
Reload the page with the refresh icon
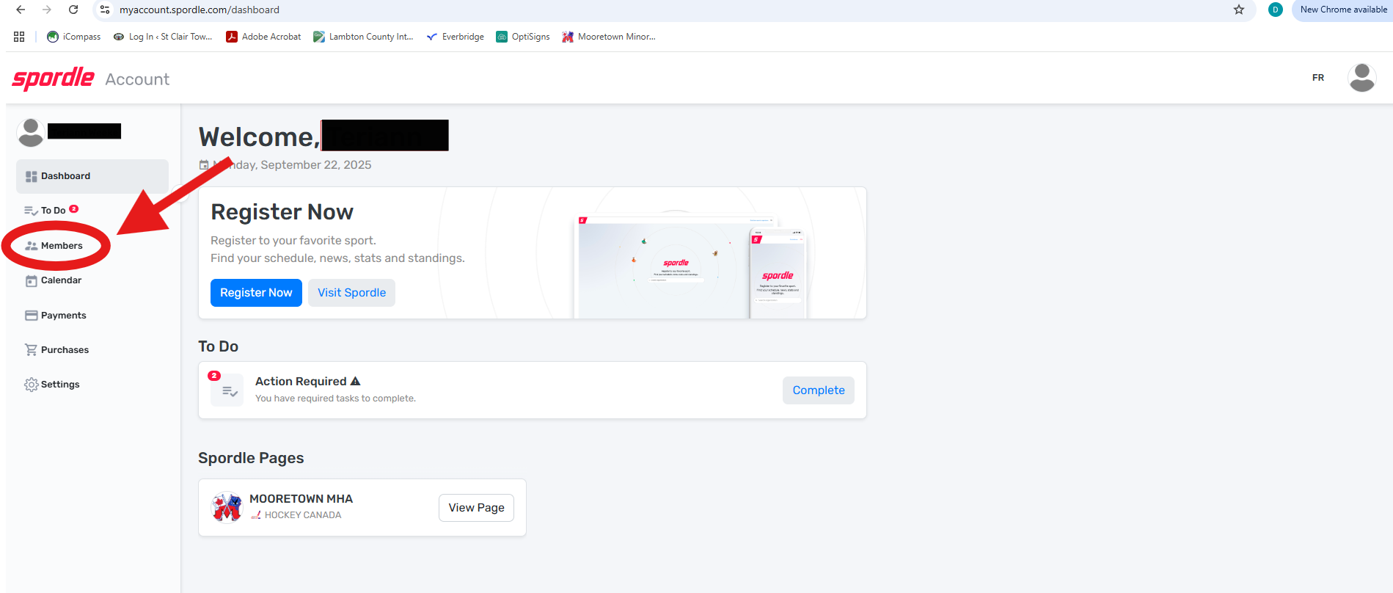[x=73, y=10]
